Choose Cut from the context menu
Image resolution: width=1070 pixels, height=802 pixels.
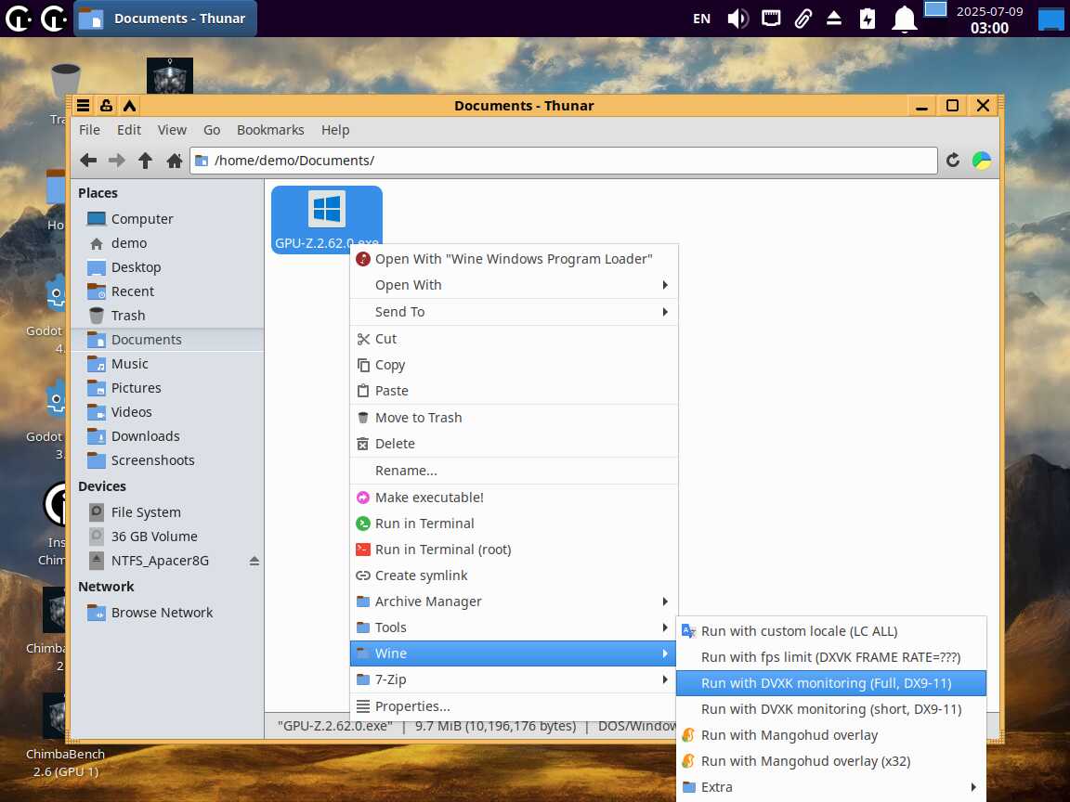514,339
